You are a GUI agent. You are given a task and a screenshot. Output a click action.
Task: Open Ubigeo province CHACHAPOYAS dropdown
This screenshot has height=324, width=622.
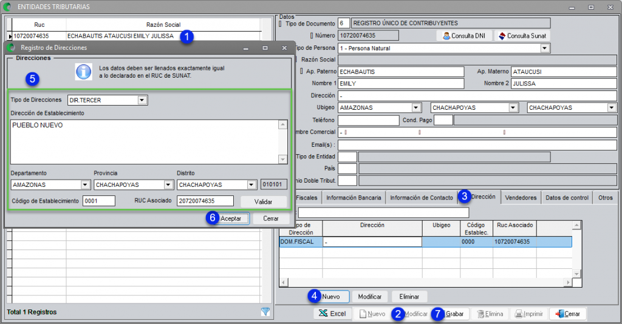click(513, 107)
